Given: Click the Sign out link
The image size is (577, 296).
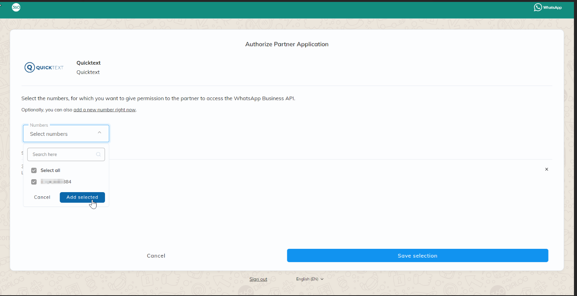Looking at the screenshot, I should 258,279.
